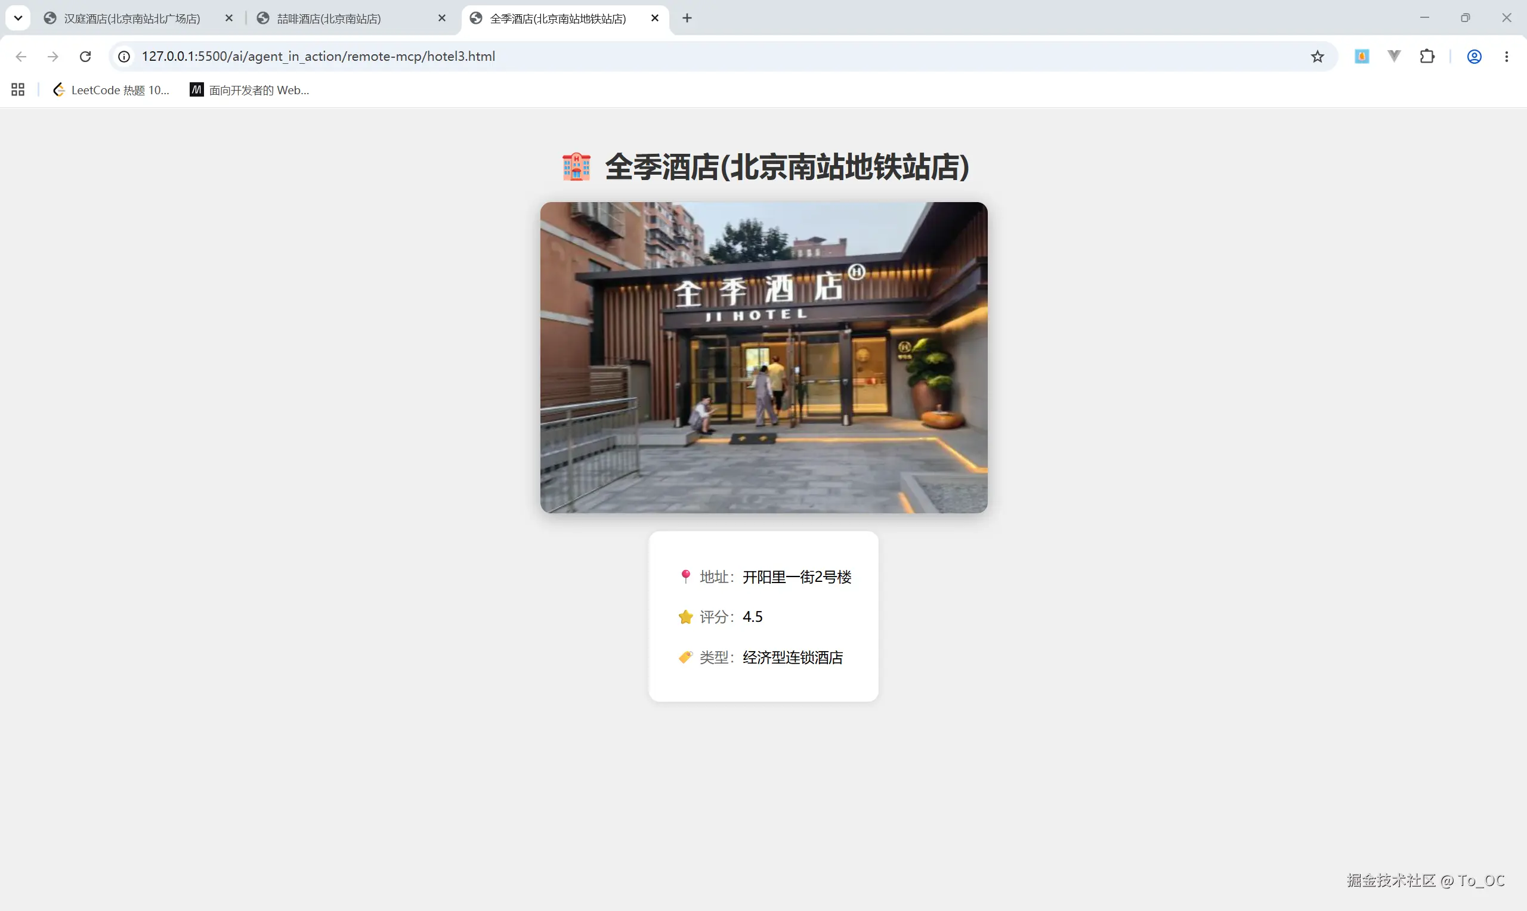The width and height of the screenshot is (1527, 911).
Task: Click the type text 经济型连锁酒店
Action: pyautogui.click(x=793, y=658)
